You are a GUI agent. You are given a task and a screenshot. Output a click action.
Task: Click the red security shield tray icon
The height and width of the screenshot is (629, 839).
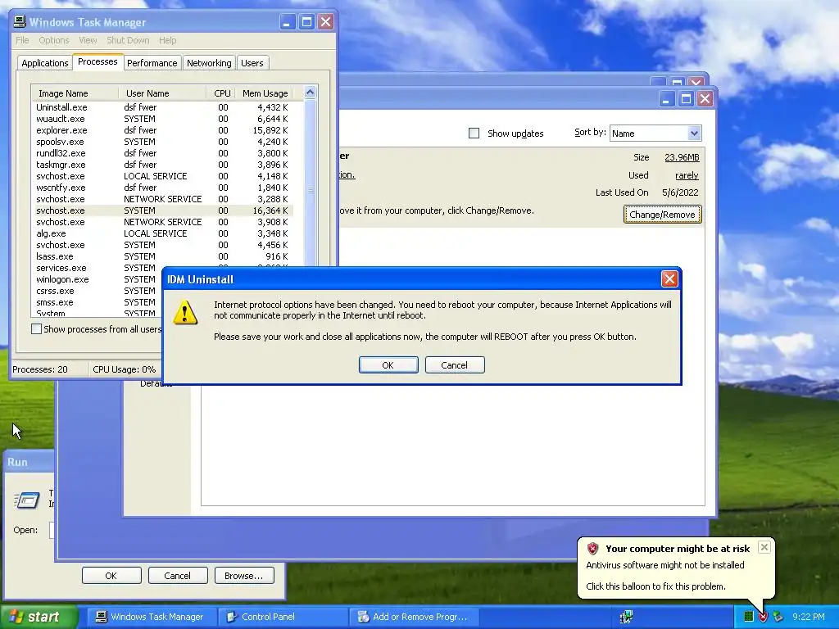(763, 618)
